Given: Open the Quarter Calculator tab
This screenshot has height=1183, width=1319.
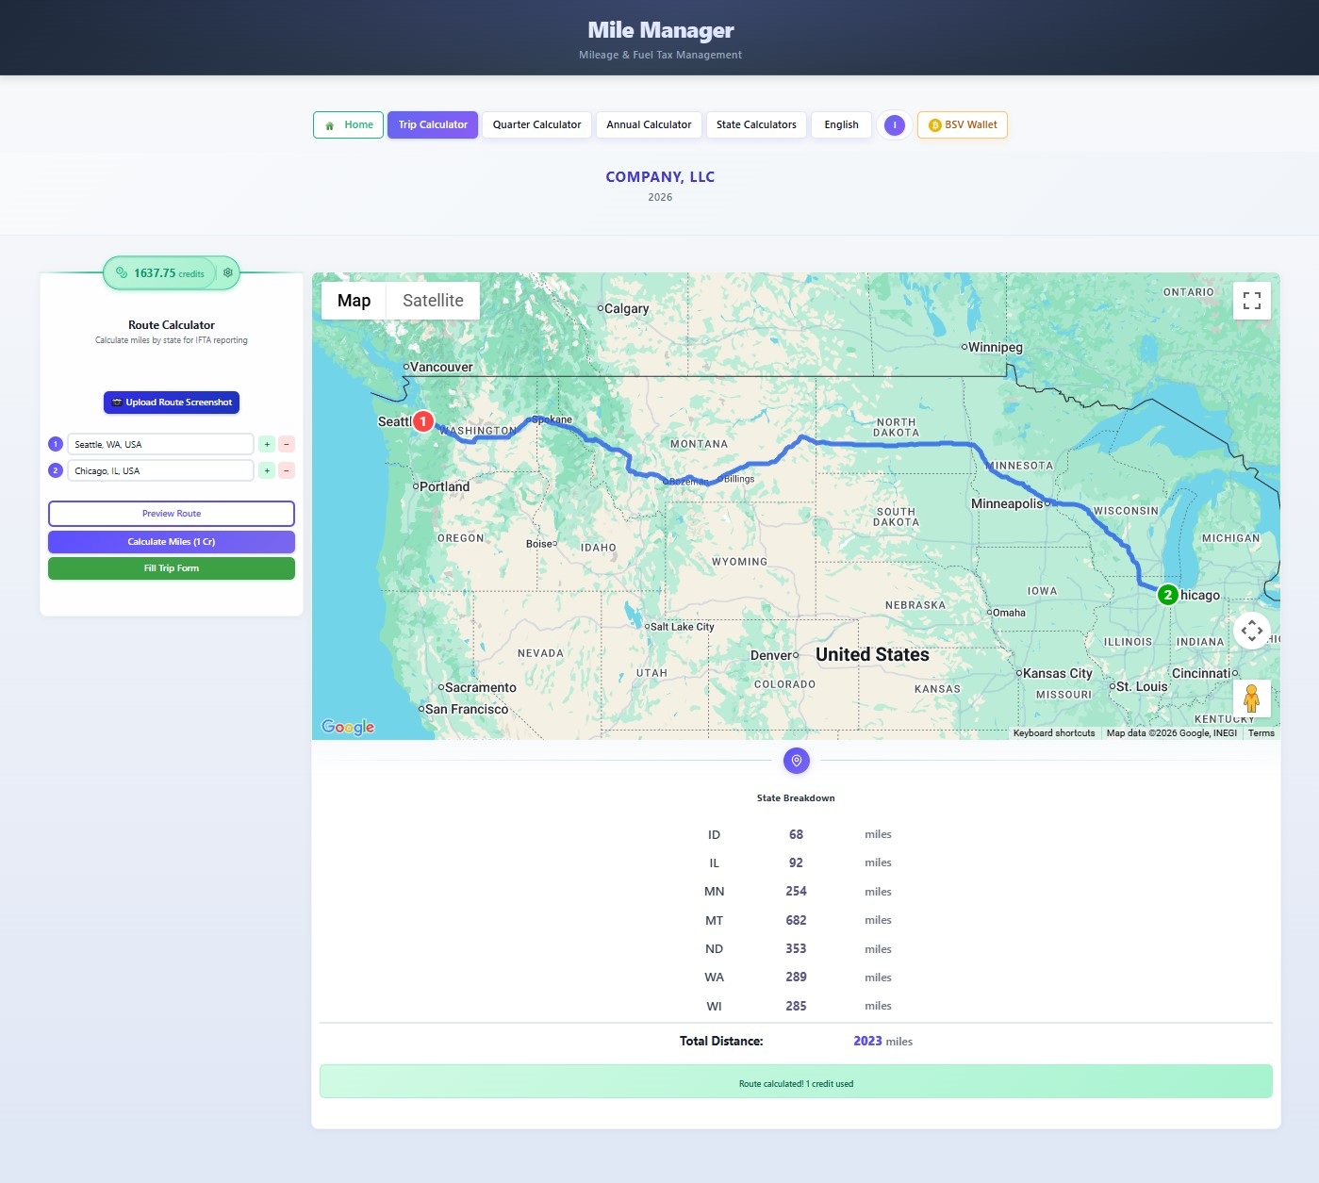Looking at the screenshot, I should 536,124.
